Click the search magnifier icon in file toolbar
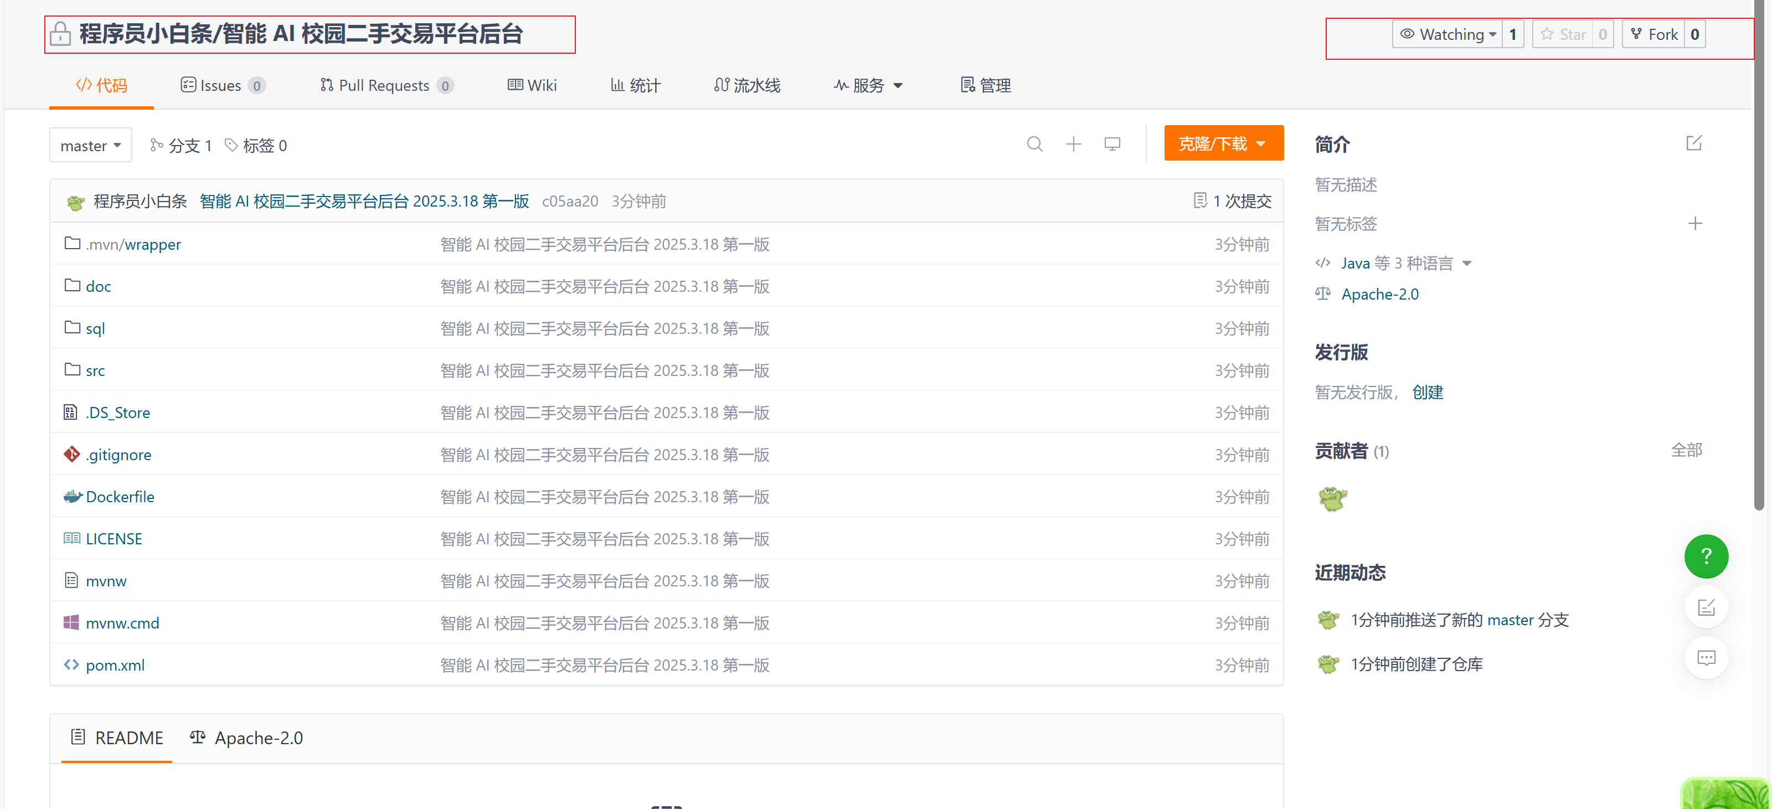Image resolution: width=1772 pixels, height=809 pixels. click(x=1034, y=145)
